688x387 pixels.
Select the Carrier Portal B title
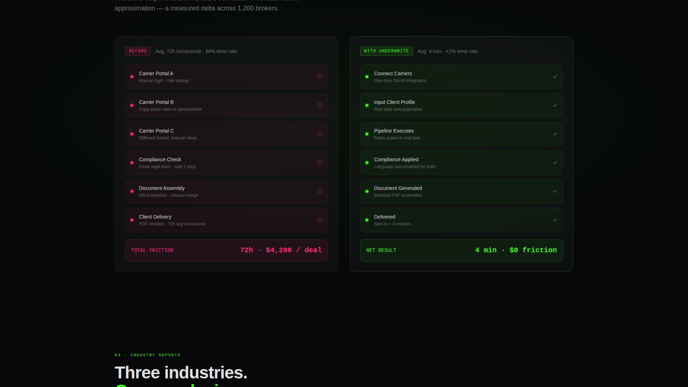coord(156,102)
